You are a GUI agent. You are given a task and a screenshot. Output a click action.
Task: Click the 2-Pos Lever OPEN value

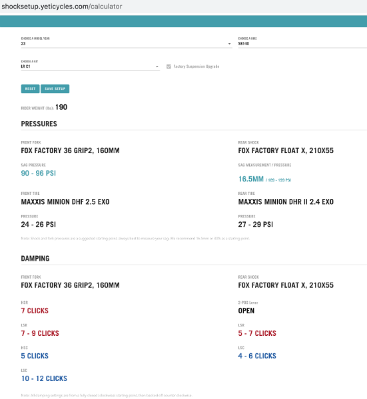[246, 311]
